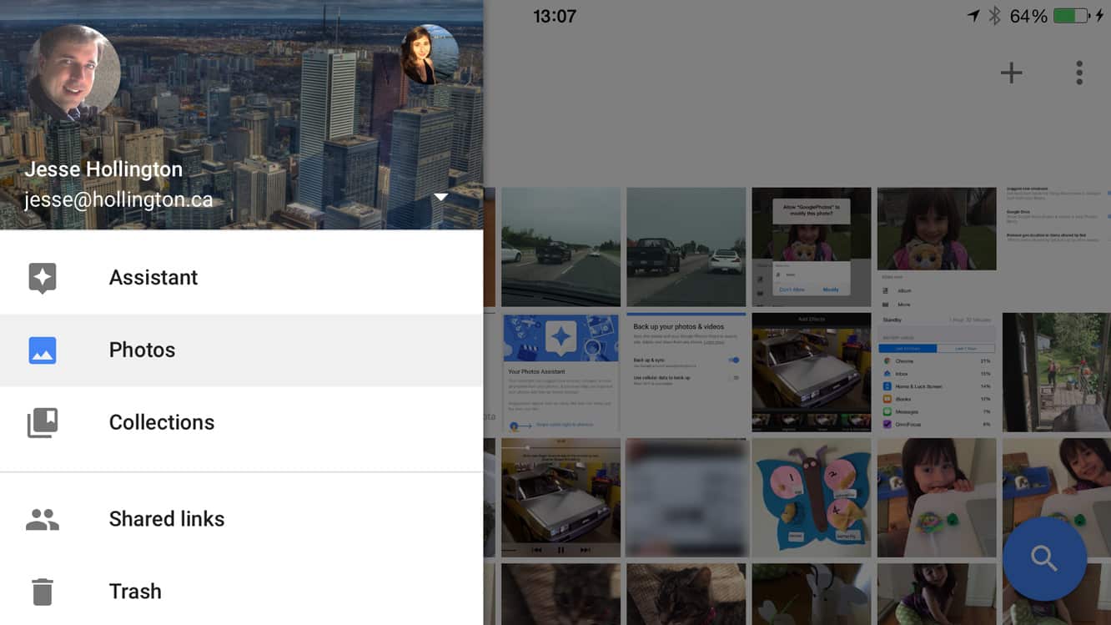Screen dimensions: 1111x625
Task: Open Collections using its book icon
Action: coord(43,422)
